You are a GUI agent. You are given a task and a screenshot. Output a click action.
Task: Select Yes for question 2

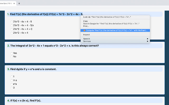[12, 53]
